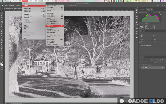
Task: Click the zoom percentage field in the status bar
Action: [x=6, y=103]
